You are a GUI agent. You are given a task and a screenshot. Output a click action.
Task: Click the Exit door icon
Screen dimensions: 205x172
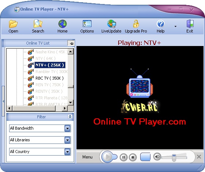(190, 24)
